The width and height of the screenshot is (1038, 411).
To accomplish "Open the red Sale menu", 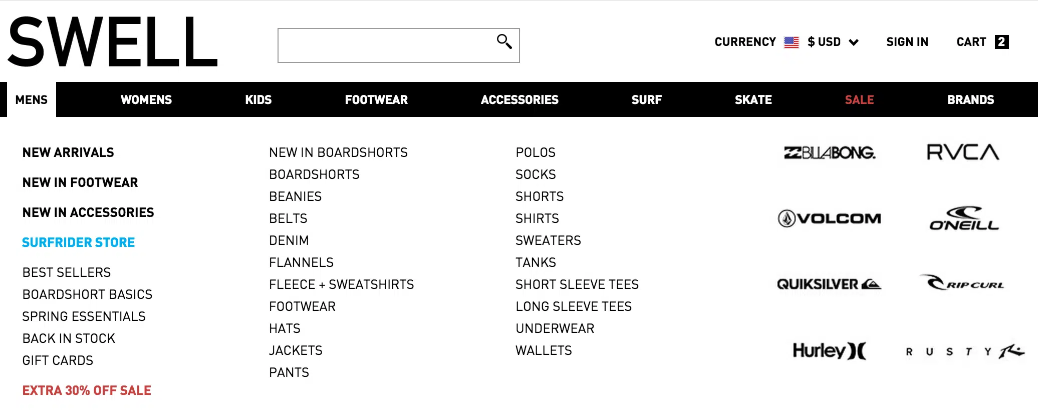I will tap(859, 100).
